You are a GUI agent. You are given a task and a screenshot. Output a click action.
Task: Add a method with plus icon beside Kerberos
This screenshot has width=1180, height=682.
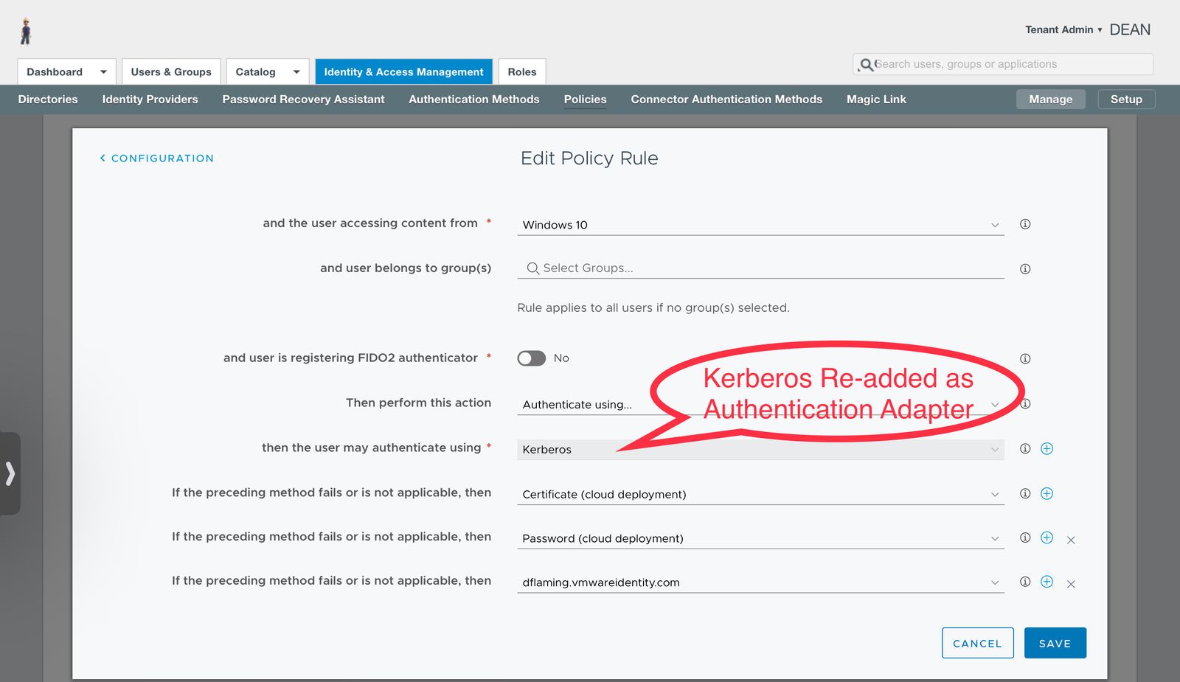[1047, 449]
